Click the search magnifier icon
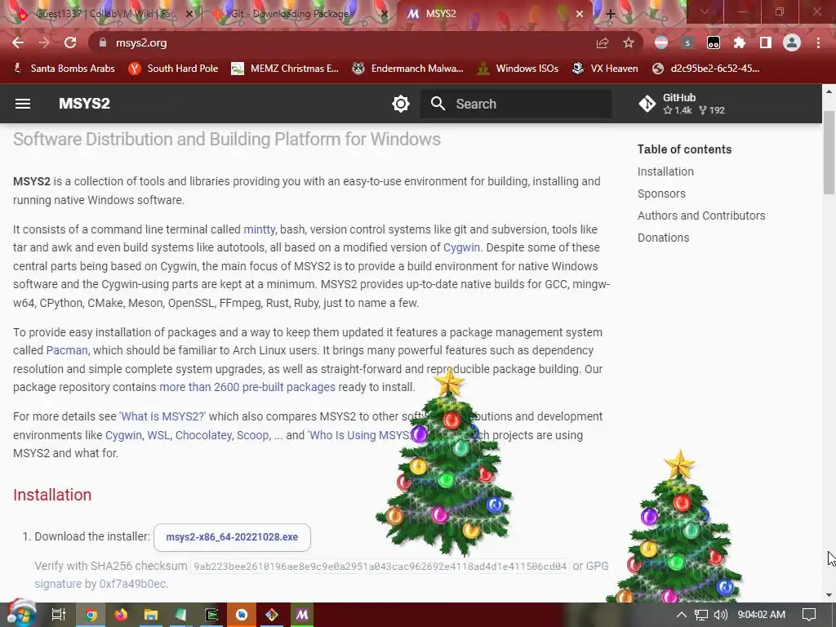Image resolution: width=836 pixels, height=627 pixels. click(x=438, y=104)
